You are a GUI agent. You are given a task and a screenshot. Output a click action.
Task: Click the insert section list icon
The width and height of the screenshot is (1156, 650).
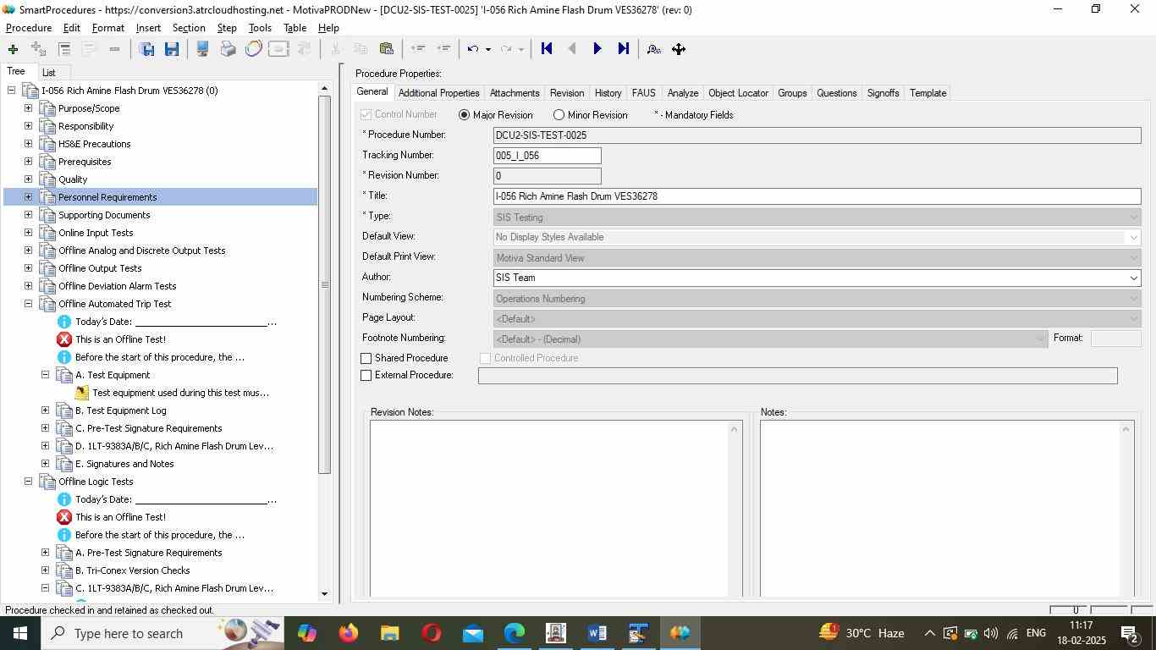click(64, 49)
